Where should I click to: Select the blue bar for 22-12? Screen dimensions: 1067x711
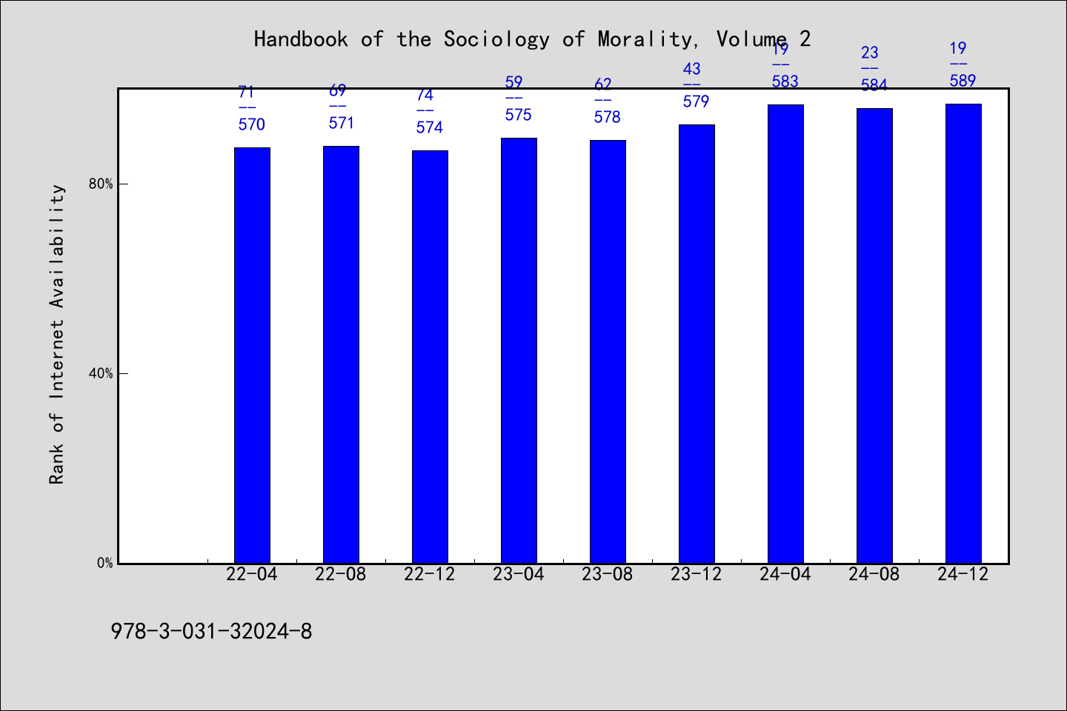(430, 357)
